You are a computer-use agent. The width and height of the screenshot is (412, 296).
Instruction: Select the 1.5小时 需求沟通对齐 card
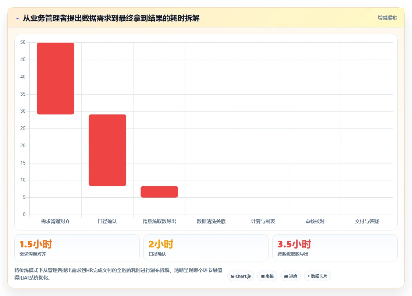click(77, 248)
